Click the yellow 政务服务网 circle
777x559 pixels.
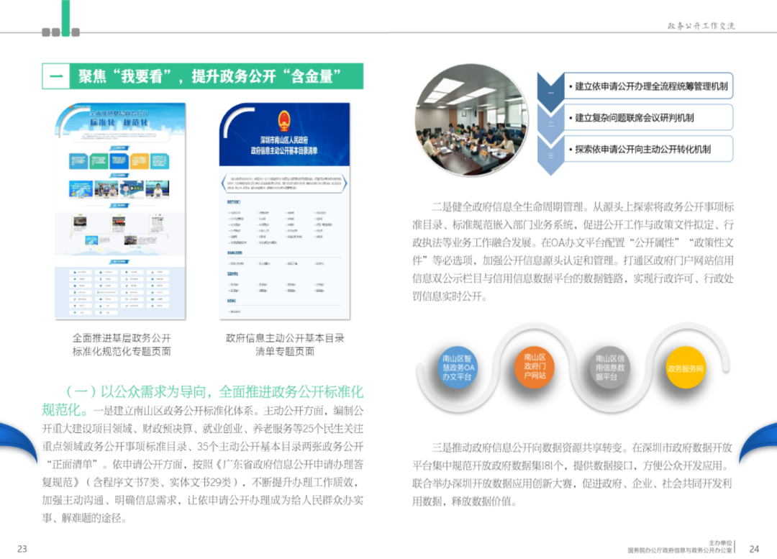point(685,368)
